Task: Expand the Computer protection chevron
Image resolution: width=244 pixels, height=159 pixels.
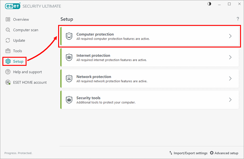Action: click(x=230, y=36)
